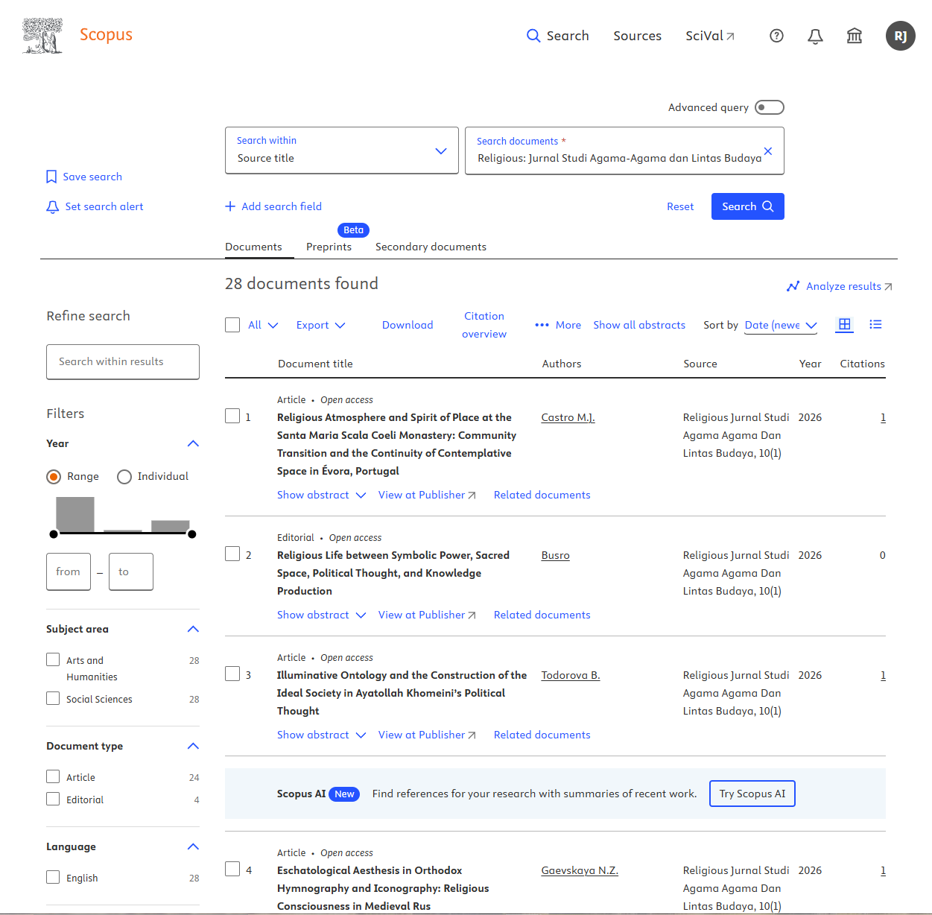Click the Try Scopus AI button
The image size is (932, 915).
pos(752,794)
